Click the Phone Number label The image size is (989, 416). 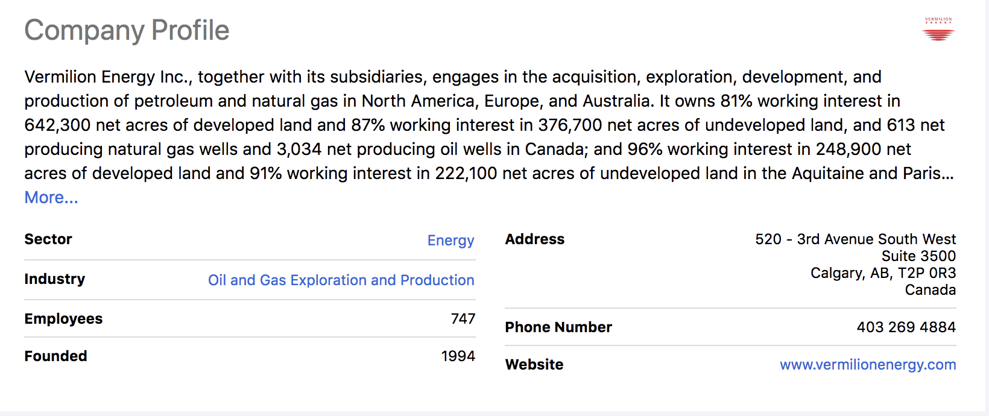[558, 327]
